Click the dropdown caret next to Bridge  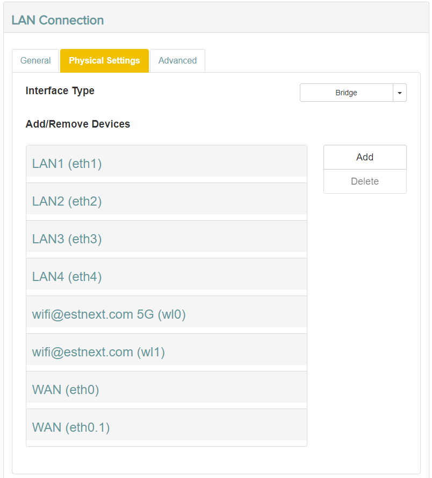coord(400,93)
